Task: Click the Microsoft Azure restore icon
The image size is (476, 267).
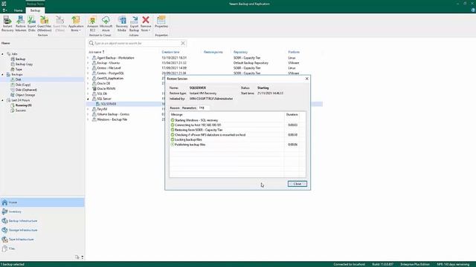Action: (x=106, y=24)
